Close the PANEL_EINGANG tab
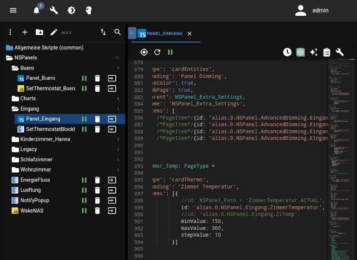Screen dimensions: 357x260 coord(189,34)
